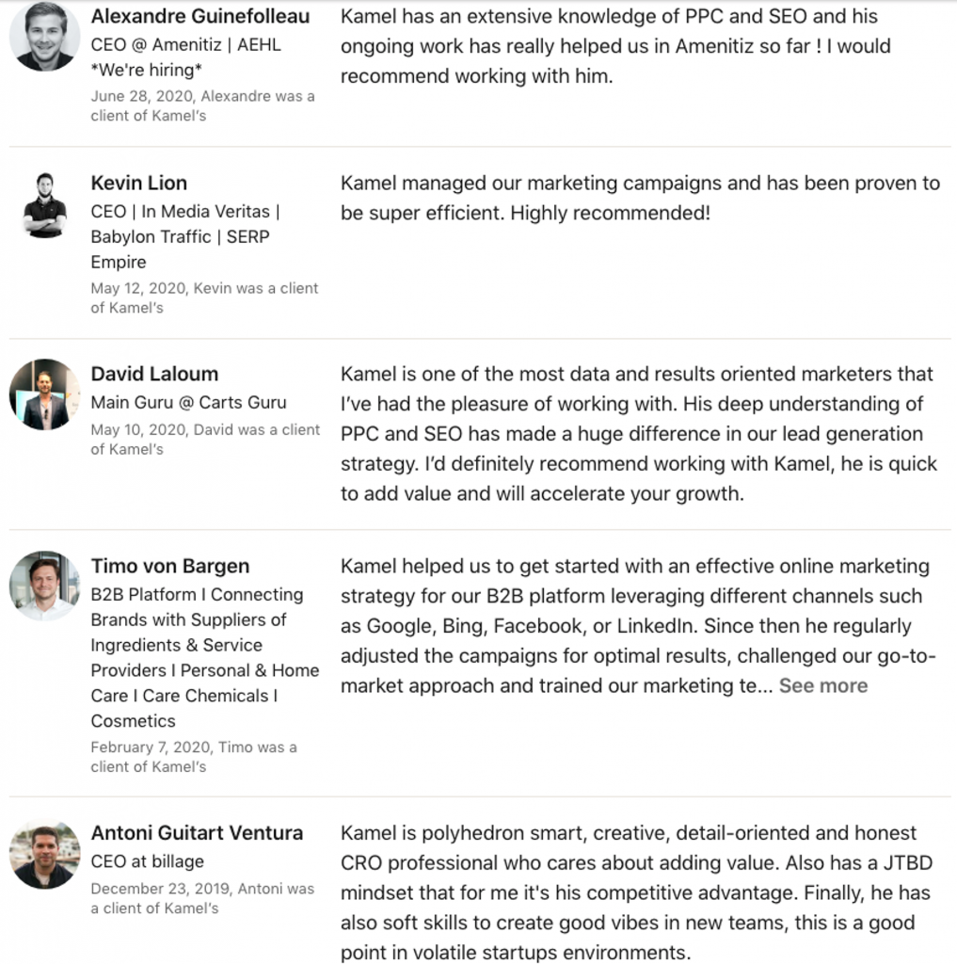
Task: Click the name Timo von Bargen
Action: (x=170, y=566)
